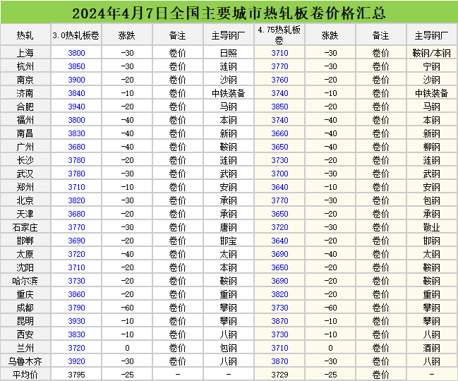Click the 热轧 header cell
458x381 pixels.
point(25,35)
